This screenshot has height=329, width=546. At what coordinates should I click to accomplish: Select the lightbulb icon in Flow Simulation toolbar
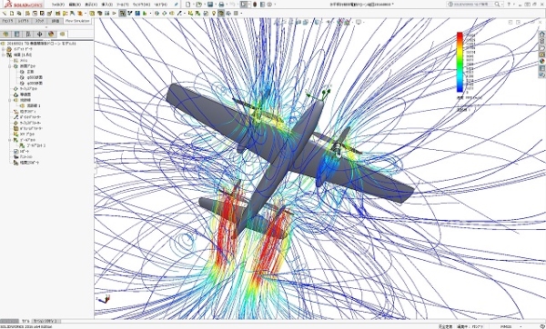point(214,14)
